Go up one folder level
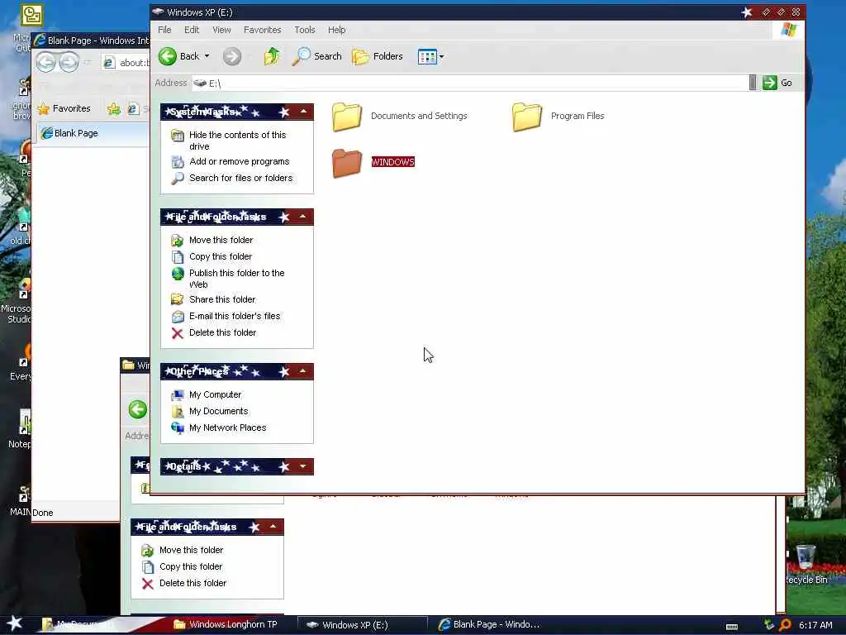This screenshot has width=846, height=635. 271,56
